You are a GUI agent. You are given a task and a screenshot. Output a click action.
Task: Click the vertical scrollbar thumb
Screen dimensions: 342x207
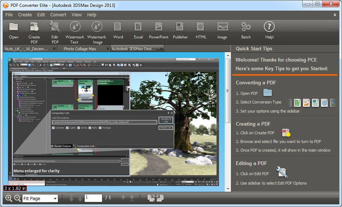228,90
